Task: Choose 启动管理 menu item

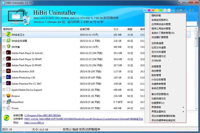Action: [168, 71]
